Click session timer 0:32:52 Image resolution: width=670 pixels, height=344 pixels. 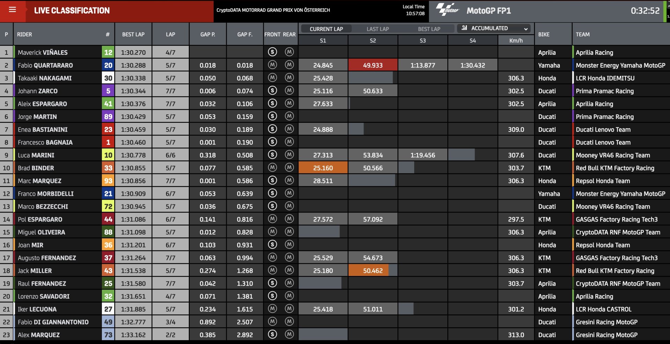click(x=645, y=11)
